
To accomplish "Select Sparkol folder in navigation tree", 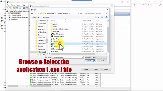I will tap(40, 46).
